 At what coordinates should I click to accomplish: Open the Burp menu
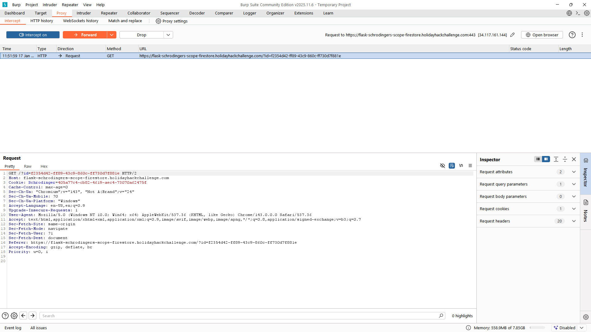[x=16, y=5]
